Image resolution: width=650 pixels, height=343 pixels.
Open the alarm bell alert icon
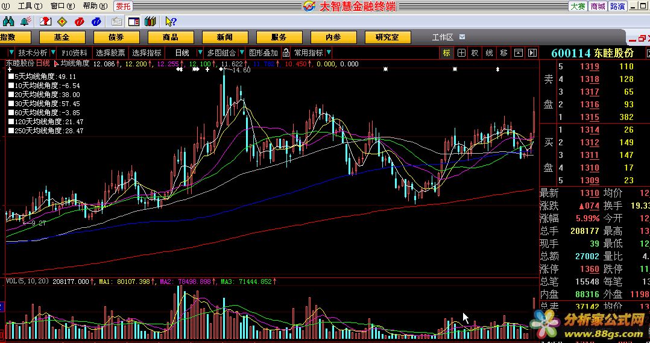click(26, 21)
